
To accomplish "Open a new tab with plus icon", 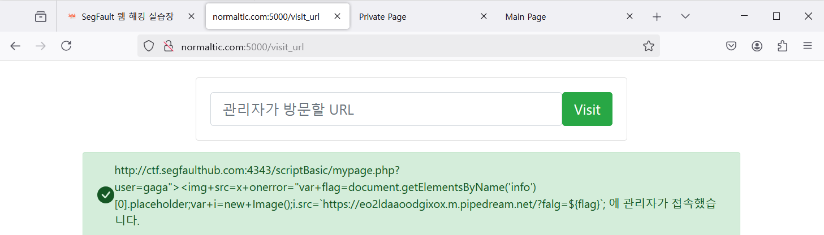I will 657,16.
